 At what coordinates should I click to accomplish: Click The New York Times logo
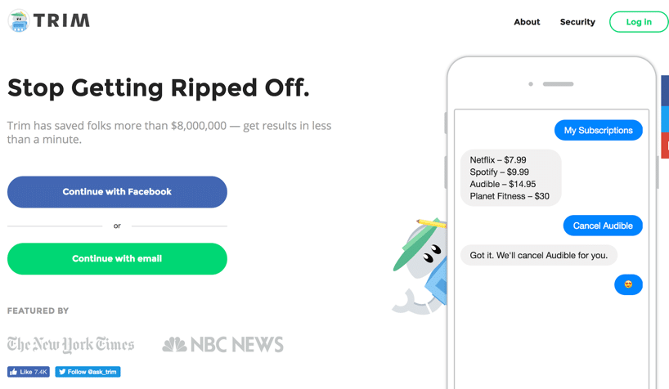[x=70, y=344]
